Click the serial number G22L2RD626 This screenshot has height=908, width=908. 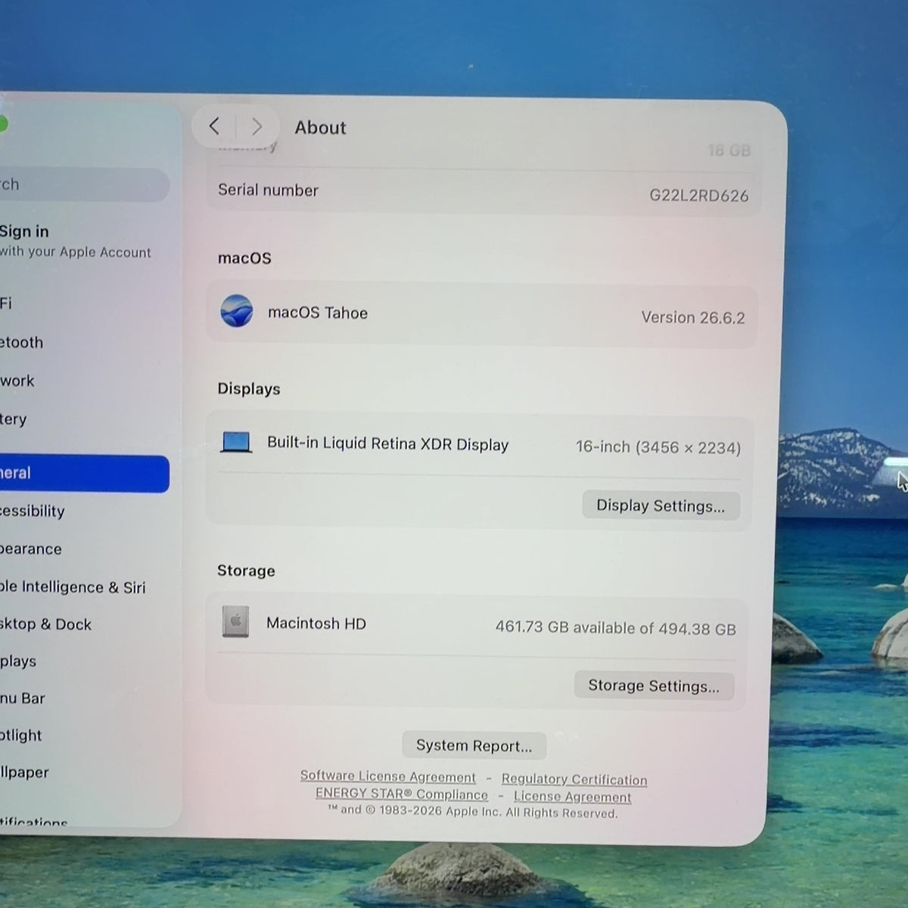699,195
